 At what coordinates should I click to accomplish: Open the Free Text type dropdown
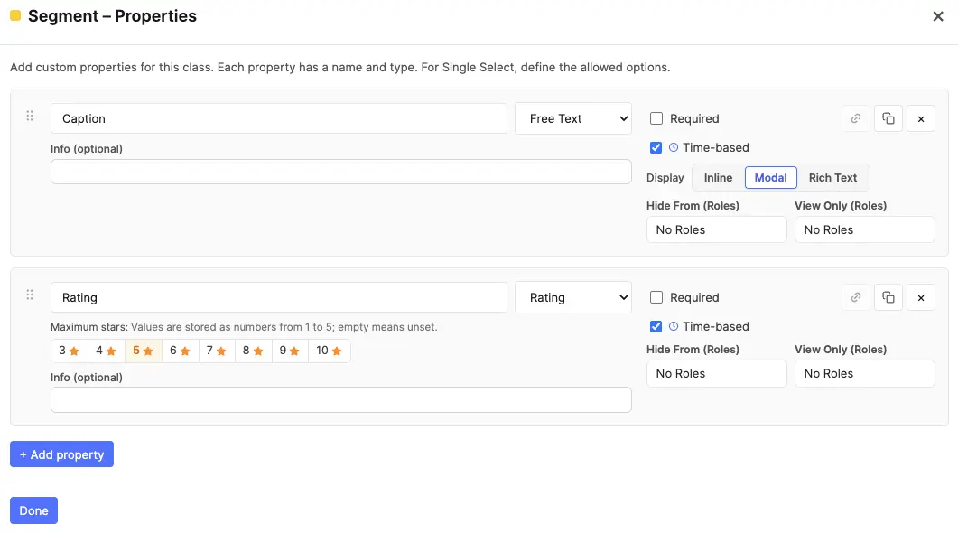(x=573, y=118)
